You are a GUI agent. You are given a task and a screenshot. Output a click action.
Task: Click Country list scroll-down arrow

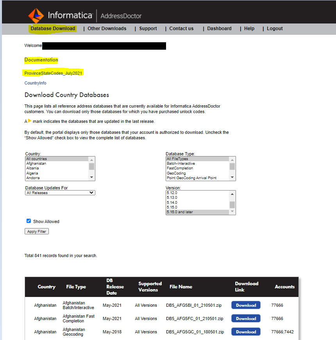pos(91,177)
